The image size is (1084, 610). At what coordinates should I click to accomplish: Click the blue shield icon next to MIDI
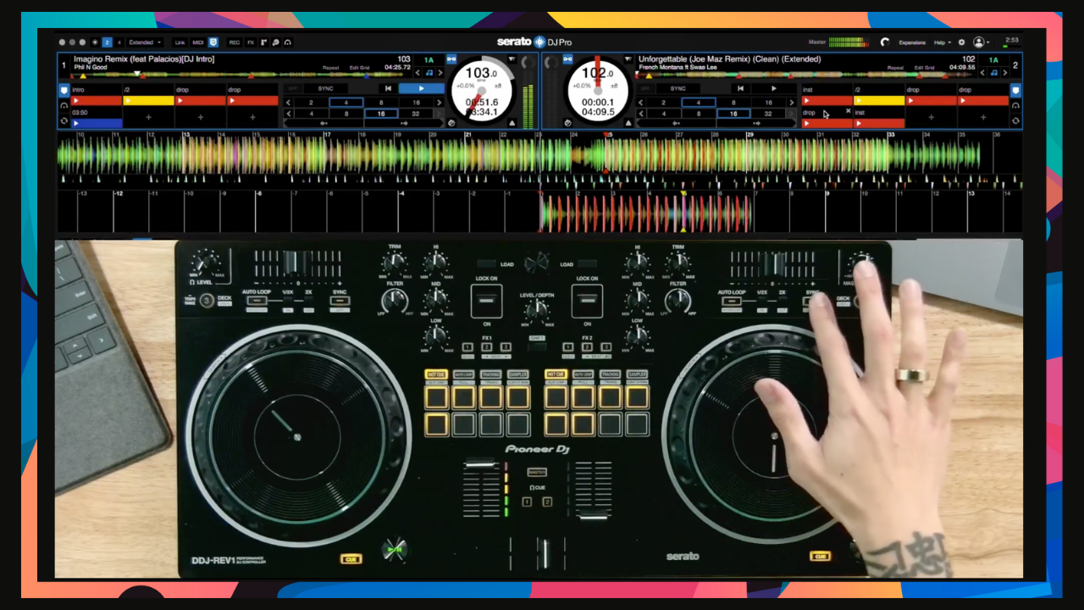[213, 42]
